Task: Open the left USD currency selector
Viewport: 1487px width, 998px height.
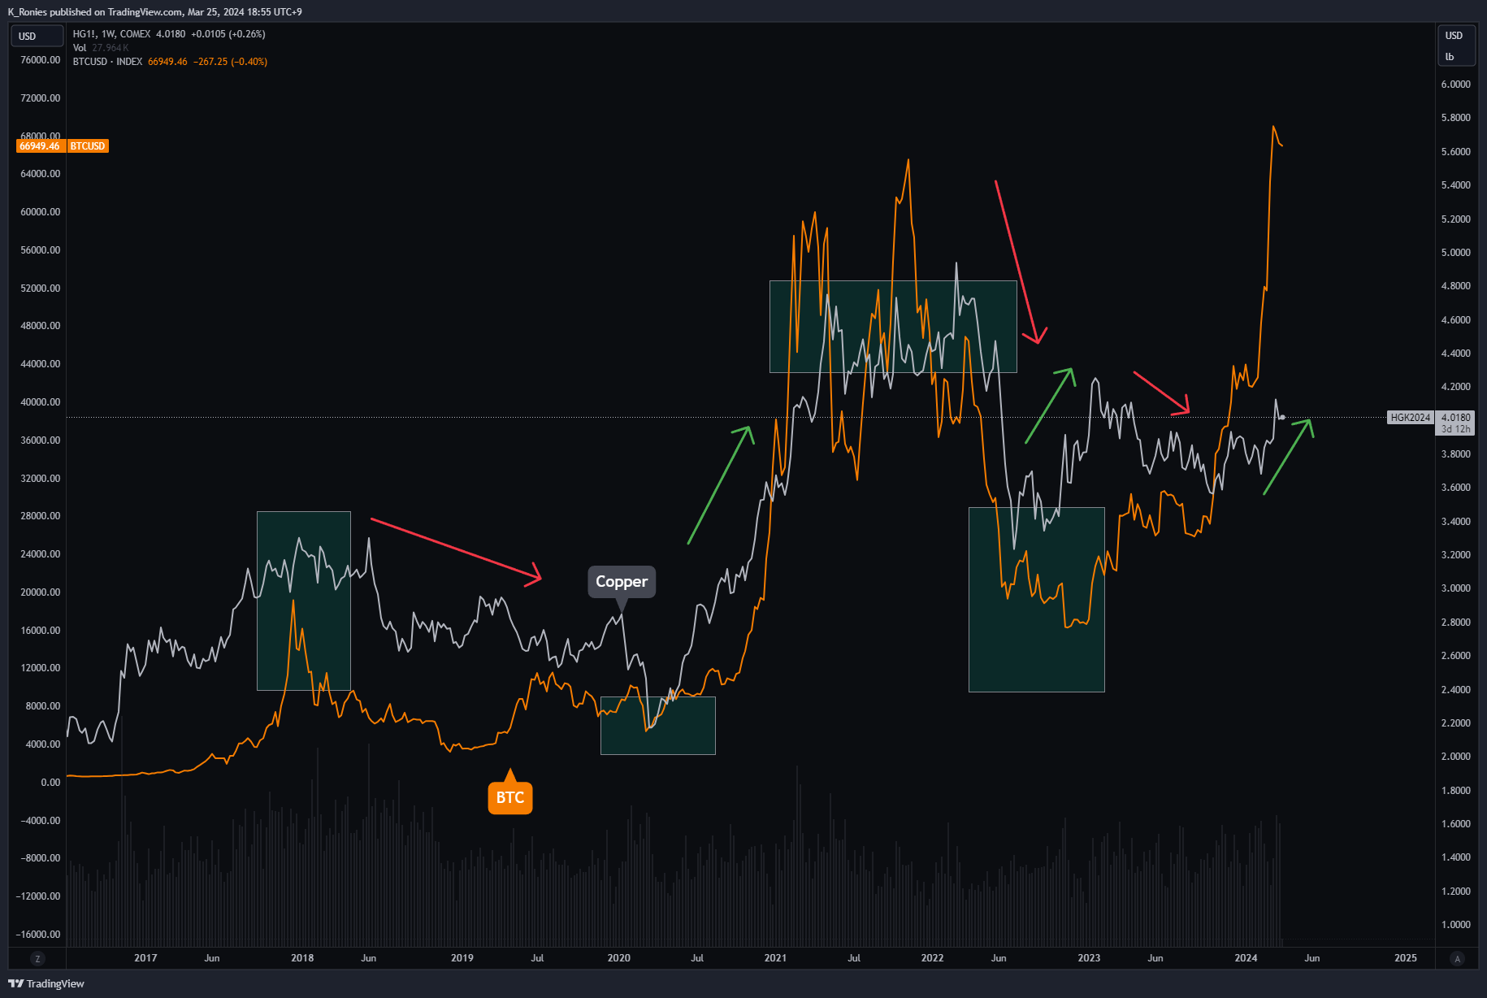Action: tap(37, 36)
